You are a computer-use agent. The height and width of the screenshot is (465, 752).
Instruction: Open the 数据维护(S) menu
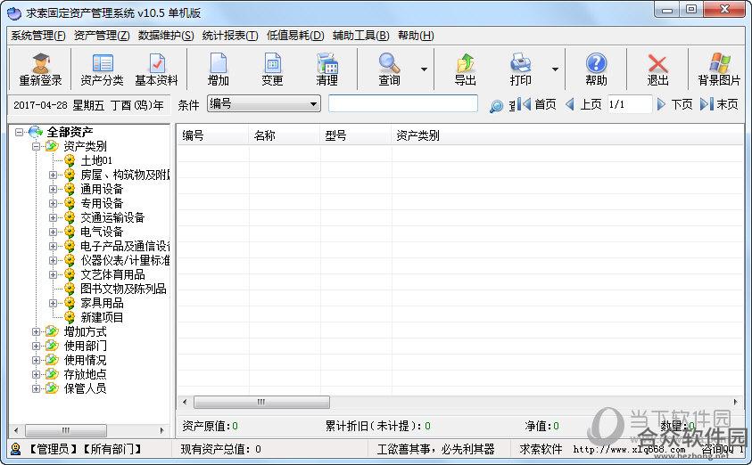pyautogui.click(x=166, y=36)
